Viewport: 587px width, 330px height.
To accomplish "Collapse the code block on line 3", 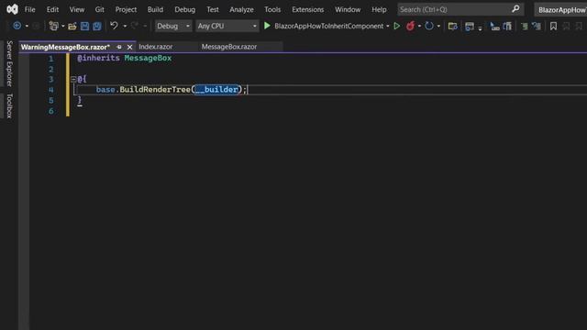I will 73,79.
